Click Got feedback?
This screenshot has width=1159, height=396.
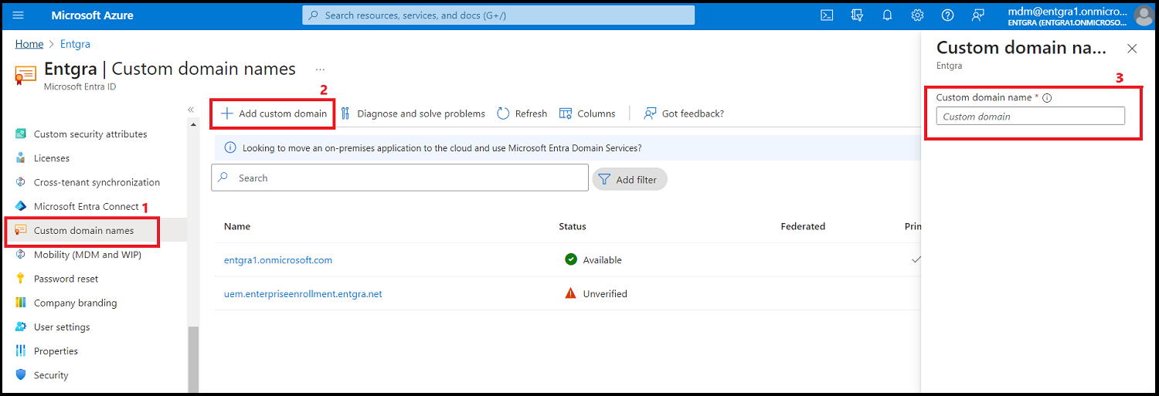tap(684, 113)
